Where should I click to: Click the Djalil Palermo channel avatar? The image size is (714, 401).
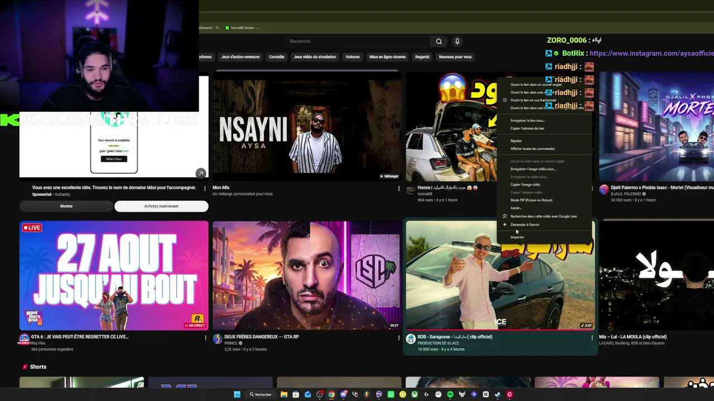[604, 190]
